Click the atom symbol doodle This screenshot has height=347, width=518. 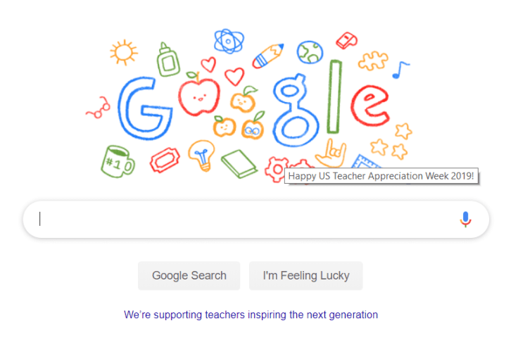pos(229,42)
